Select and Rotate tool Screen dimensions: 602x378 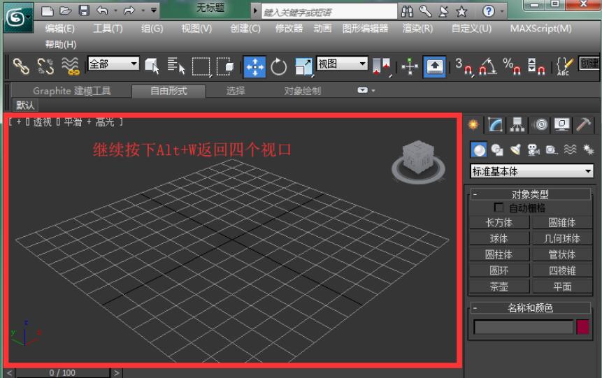(x=279, y=67)
